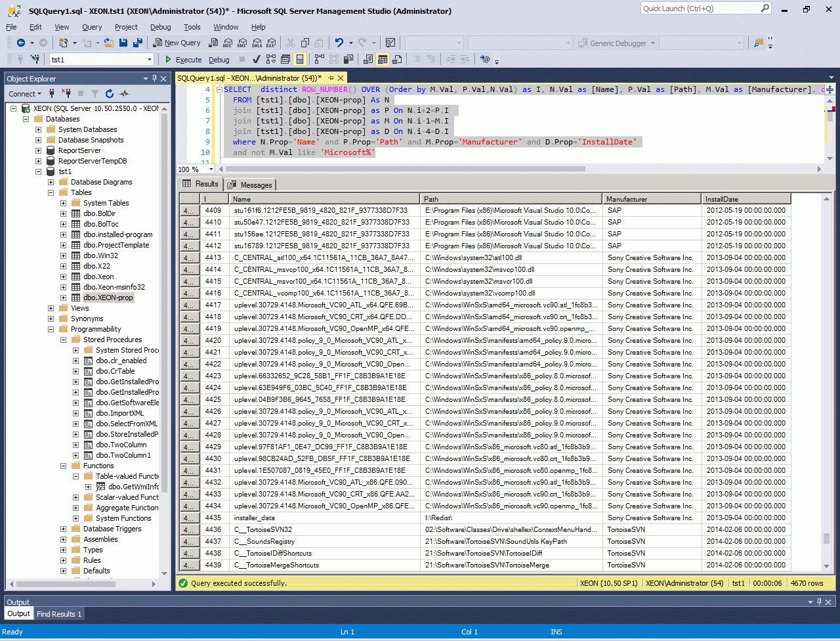Switch to Results to Grid mode
The height and width of the screenshot is (641, 840).
383,59
